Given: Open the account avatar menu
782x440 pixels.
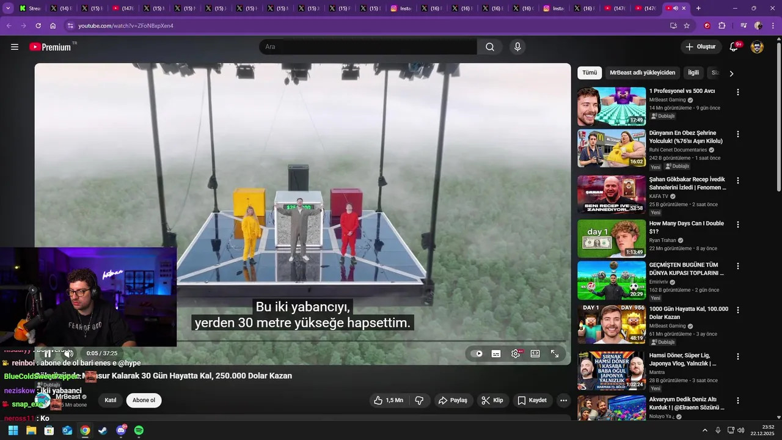Looking at the screenshot, I should 757,47.
